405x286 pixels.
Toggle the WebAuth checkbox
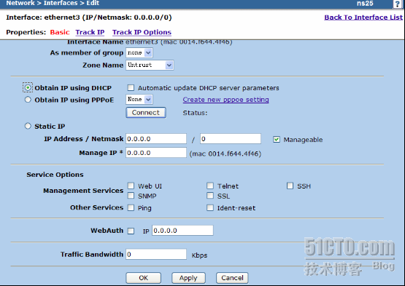(x=131, y=231)
